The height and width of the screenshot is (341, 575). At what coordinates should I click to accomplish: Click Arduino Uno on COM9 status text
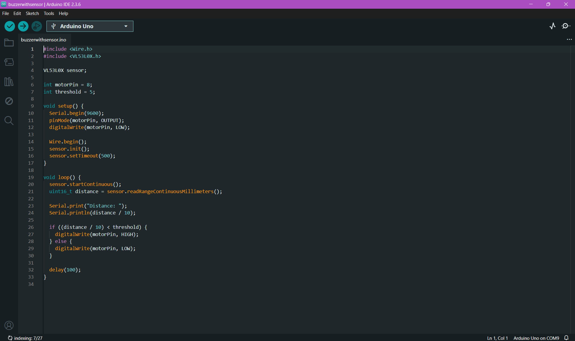click(x=536, y=338)
